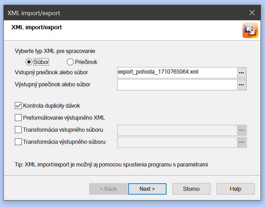Enable Transformácia výstupného súboru checkbox
This screenshot has width=265, height=207.
coord(19,142)
